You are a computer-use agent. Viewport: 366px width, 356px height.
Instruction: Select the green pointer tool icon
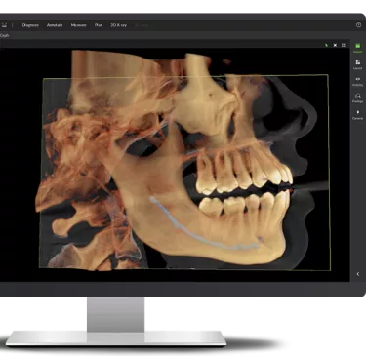[x=326, y=45]
